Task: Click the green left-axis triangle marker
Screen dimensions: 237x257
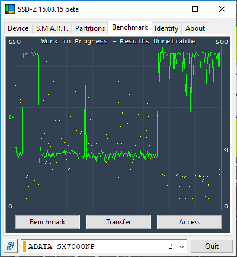Action: [11, 117]
